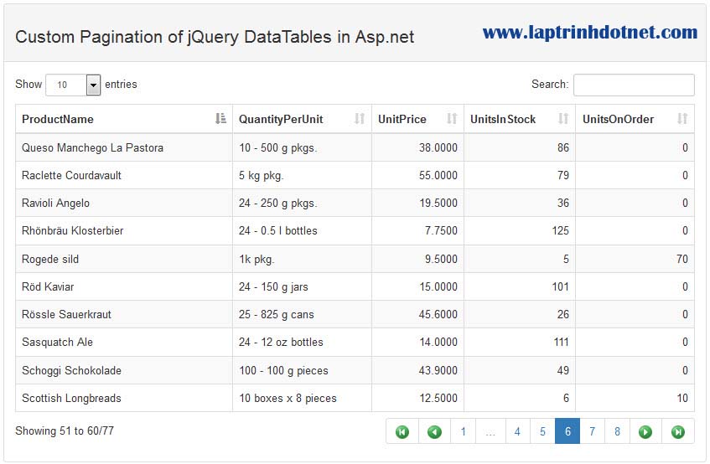The width and height of the screenshot is (710, 464).
Task: Click Showing 51 to 60/77 info text
Action: (65, 430)
